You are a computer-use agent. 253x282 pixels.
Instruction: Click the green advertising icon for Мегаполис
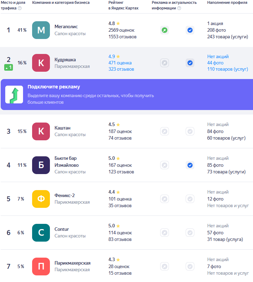pyautogui.click(x=164, y=30)
